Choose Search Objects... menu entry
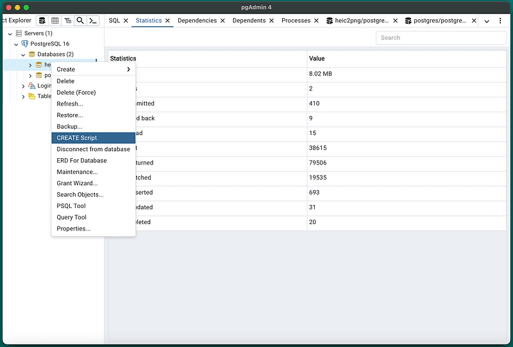The height and width of the screenshot is (347, 513). click(x=93, y=195)
